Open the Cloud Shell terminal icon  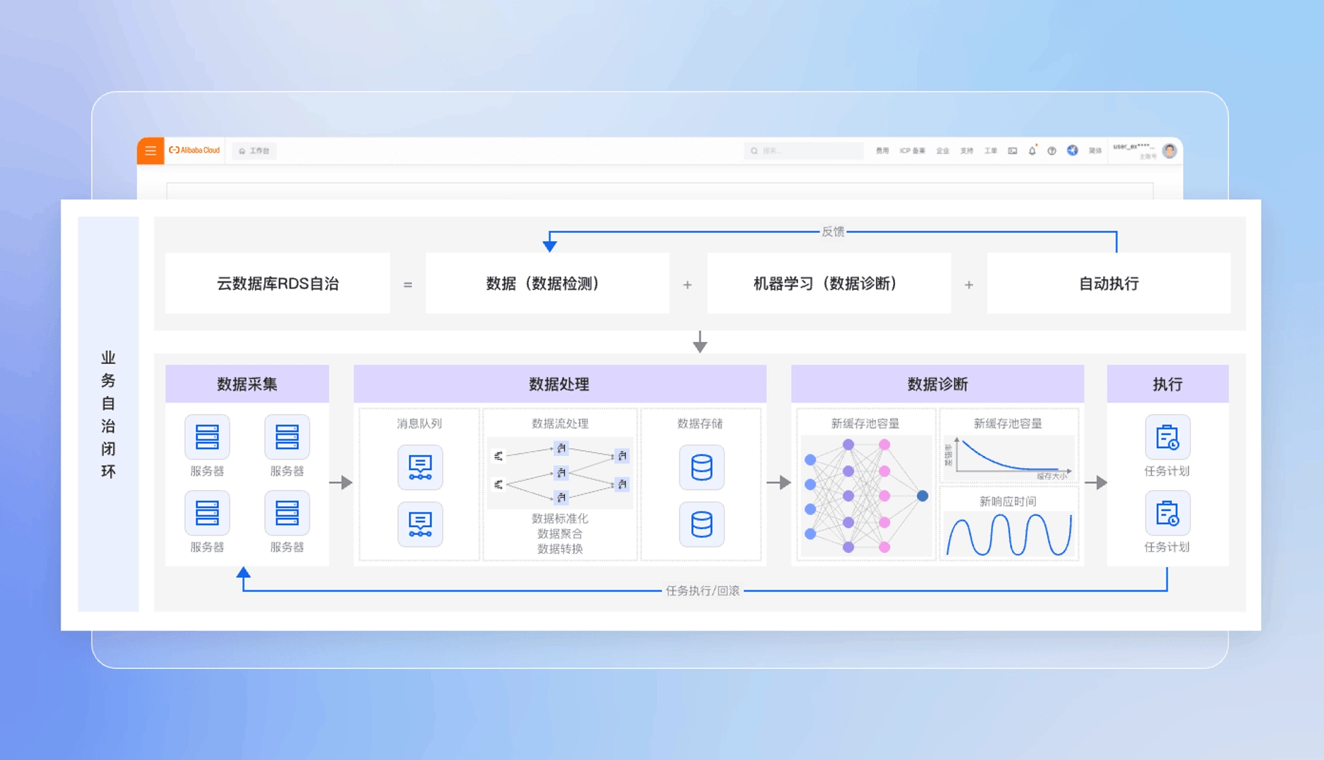pos(1013,151)
